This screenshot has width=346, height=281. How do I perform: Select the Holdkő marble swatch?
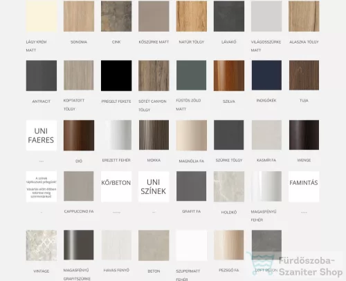pos(229,186)
